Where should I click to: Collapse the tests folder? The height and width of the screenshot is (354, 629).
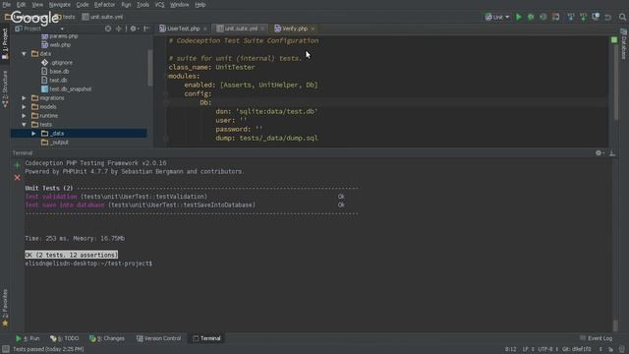coord(24,125)
